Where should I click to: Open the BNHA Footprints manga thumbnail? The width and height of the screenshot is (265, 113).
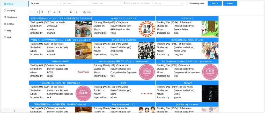147,50
